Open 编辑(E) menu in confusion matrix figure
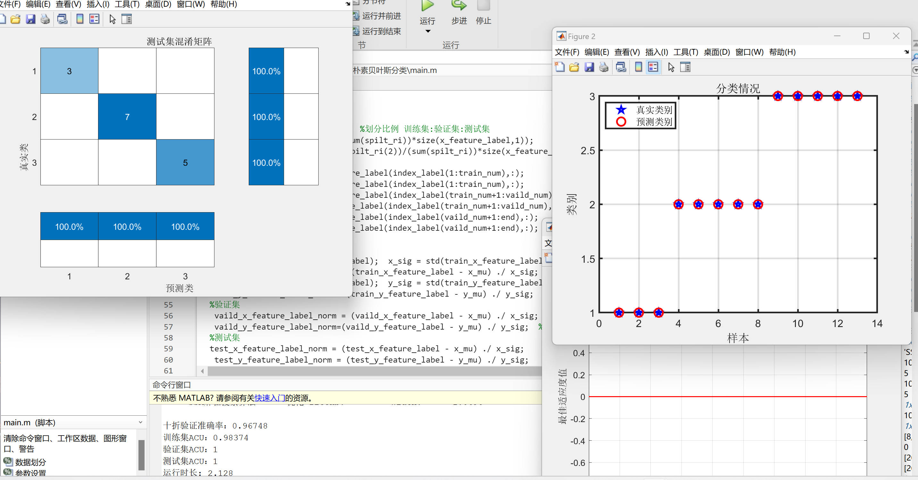Viewport: 918px width, 480px height. [x=38, y=4]
